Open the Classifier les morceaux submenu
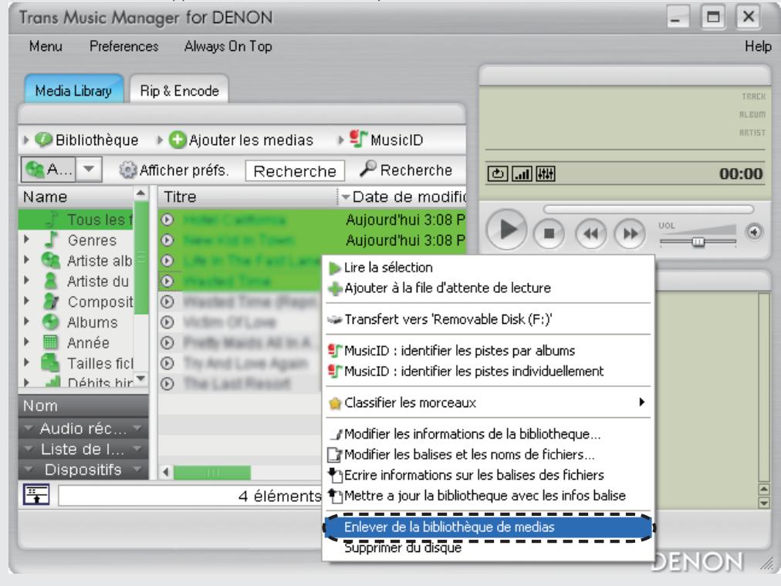Screen dimensions: 781x586 pyautogui.click(x=489, y=402)
